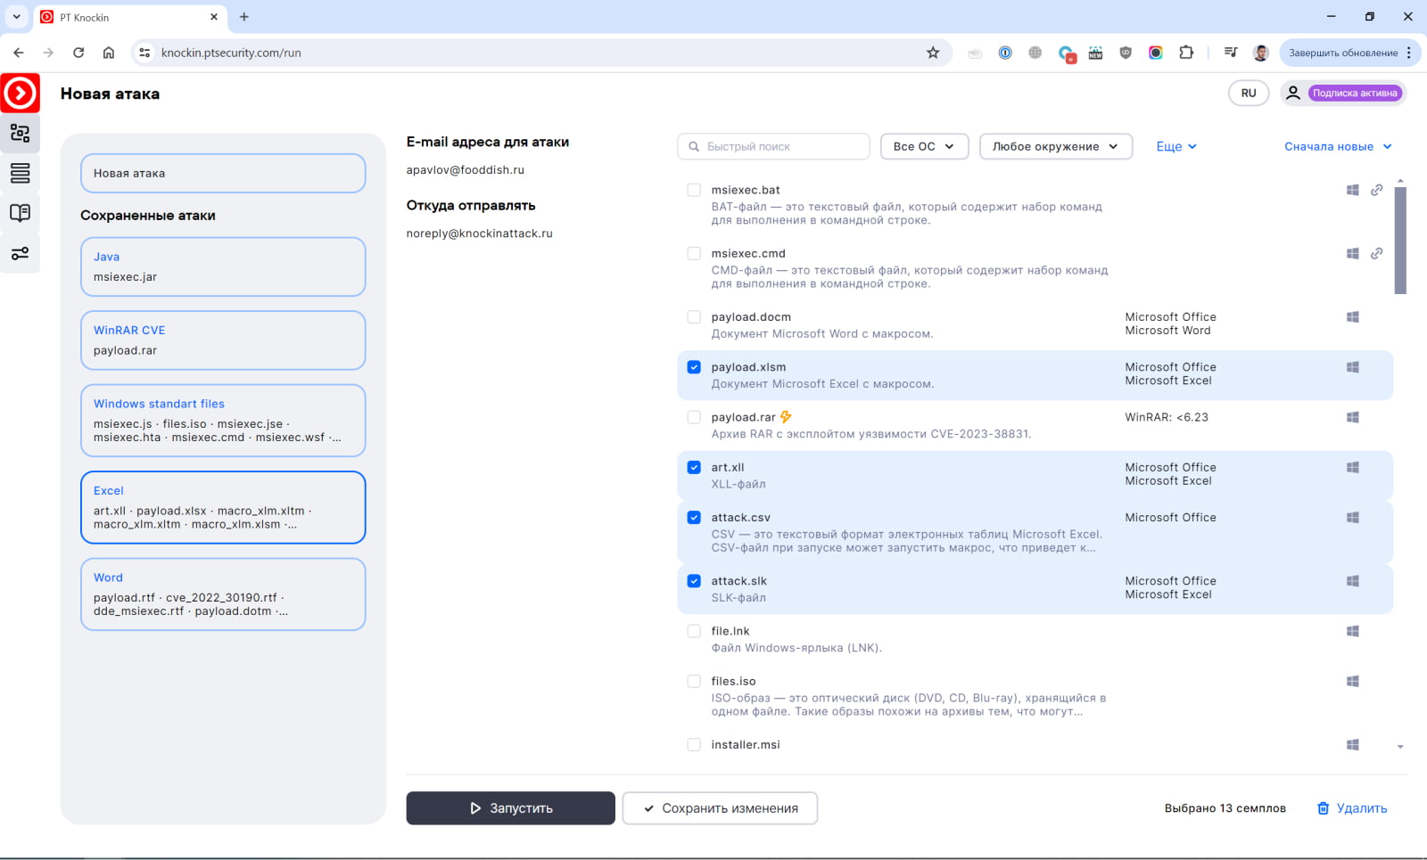Uncheck the art.xll sample checkbox

(694, 467)
